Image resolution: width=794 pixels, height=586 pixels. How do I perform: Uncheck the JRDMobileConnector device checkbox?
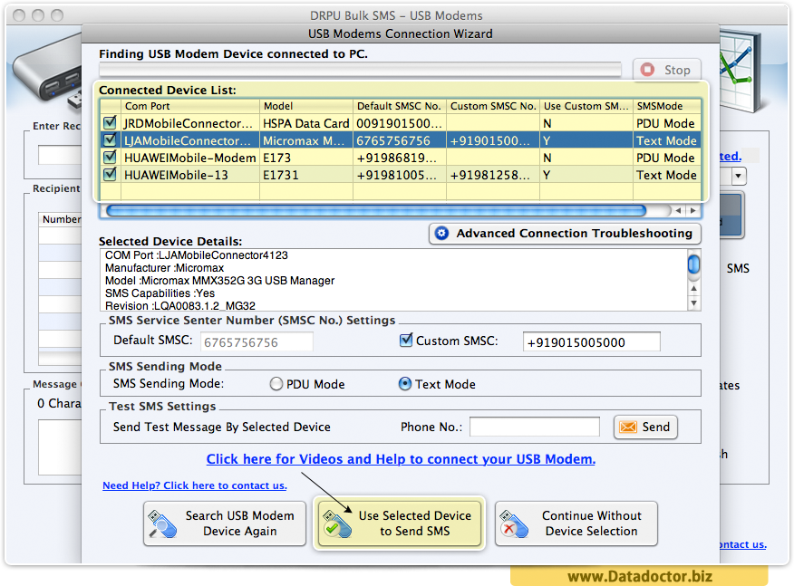(x=110, y=122)
